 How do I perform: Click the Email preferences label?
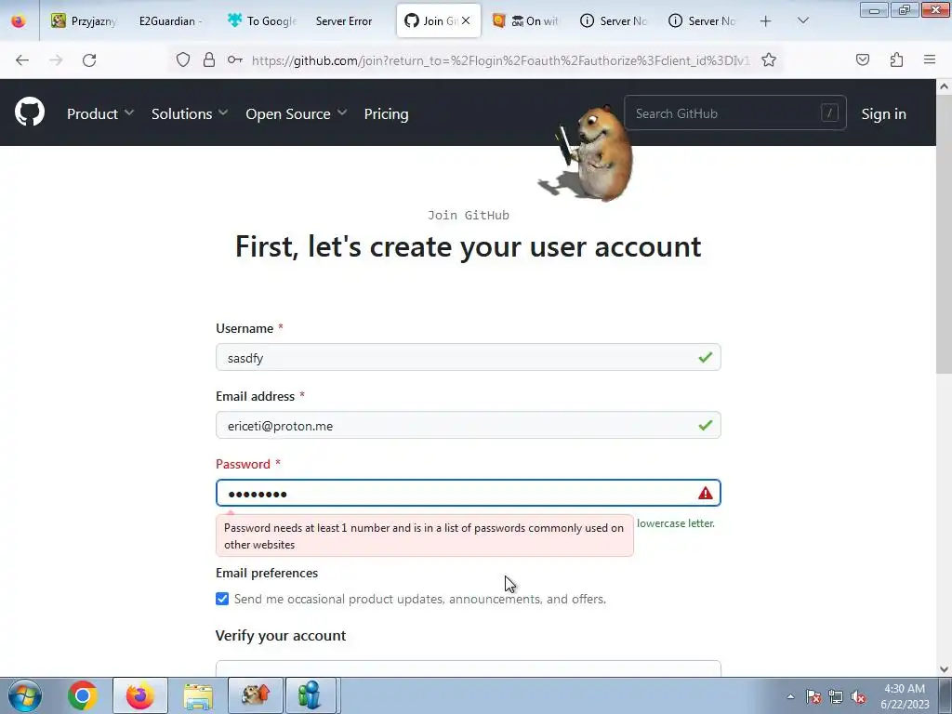tap(267, 573)
